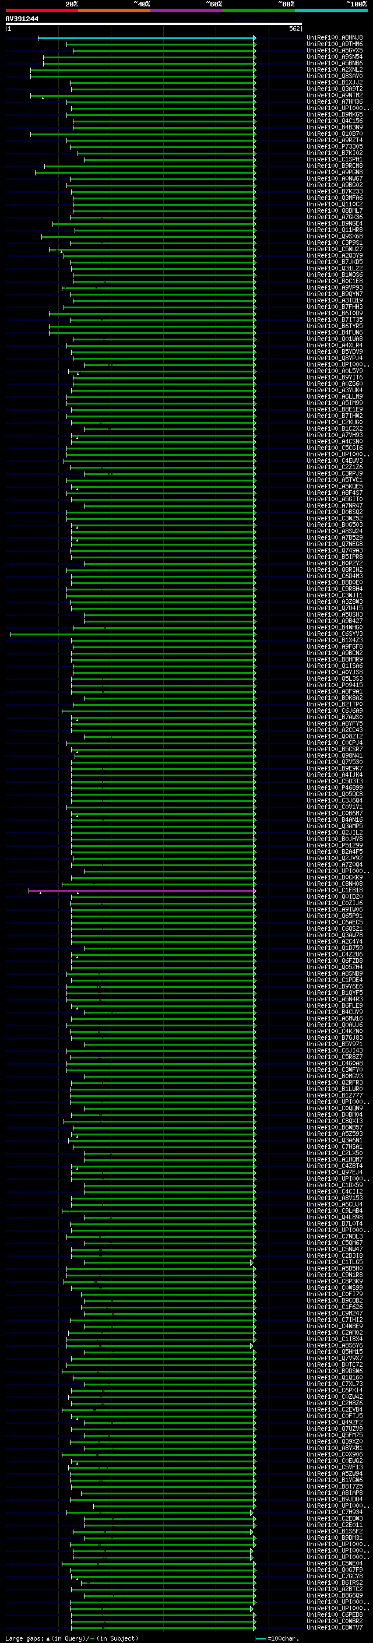The image size is (373, 1643).
Task: Select hit UniRef100_B7K233
Action: tap(335, 191)
